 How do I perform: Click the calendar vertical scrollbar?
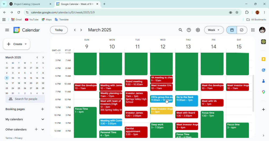tap(253, 93)
